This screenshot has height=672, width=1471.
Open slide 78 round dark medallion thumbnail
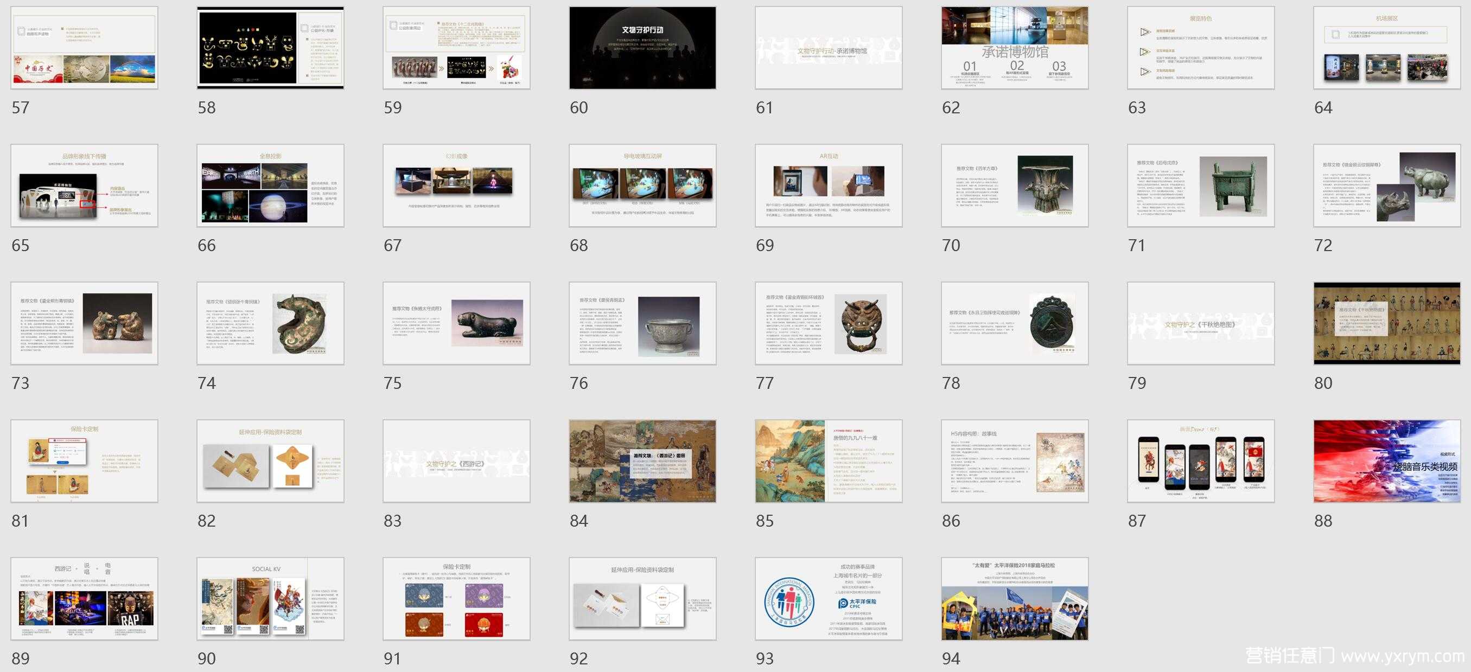click(x=1015, y=323)
